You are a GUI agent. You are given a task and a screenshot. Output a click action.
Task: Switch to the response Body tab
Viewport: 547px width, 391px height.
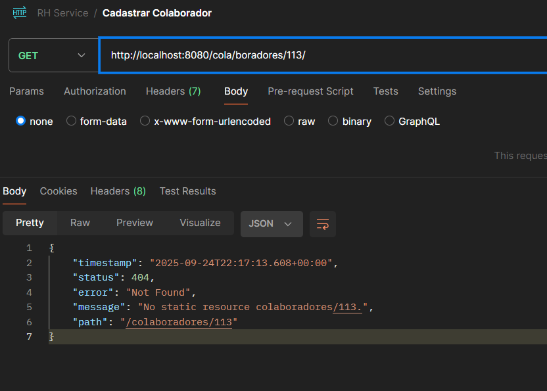coord(14,191)
